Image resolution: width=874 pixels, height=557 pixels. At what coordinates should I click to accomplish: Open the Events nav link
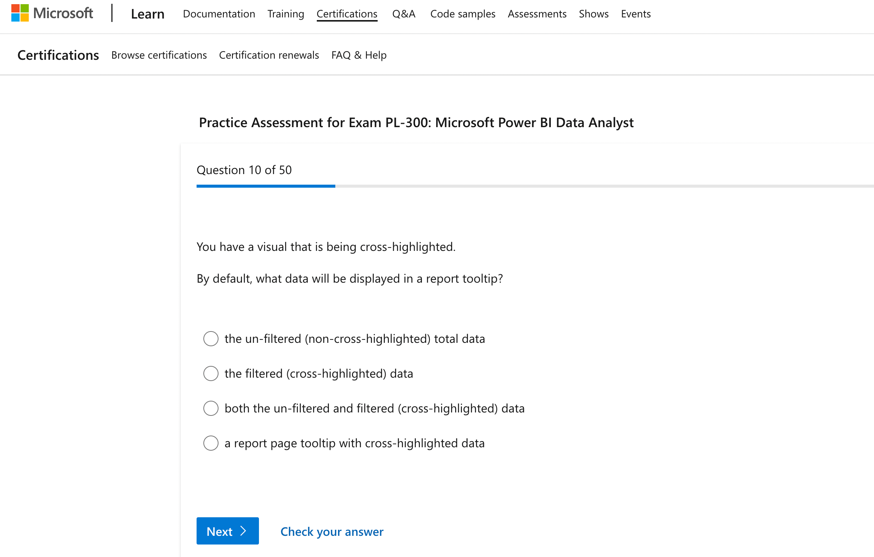636,14
